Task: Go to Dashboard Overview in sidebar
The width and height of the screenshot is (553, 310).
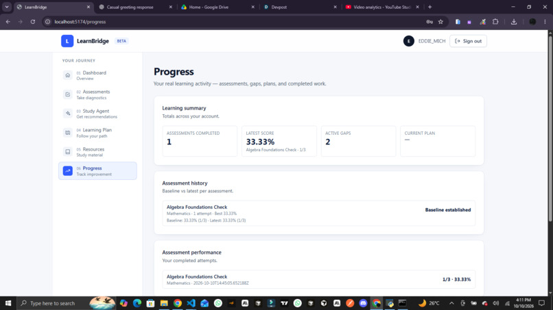Action: pyautogui.click(x=97, y=75)
